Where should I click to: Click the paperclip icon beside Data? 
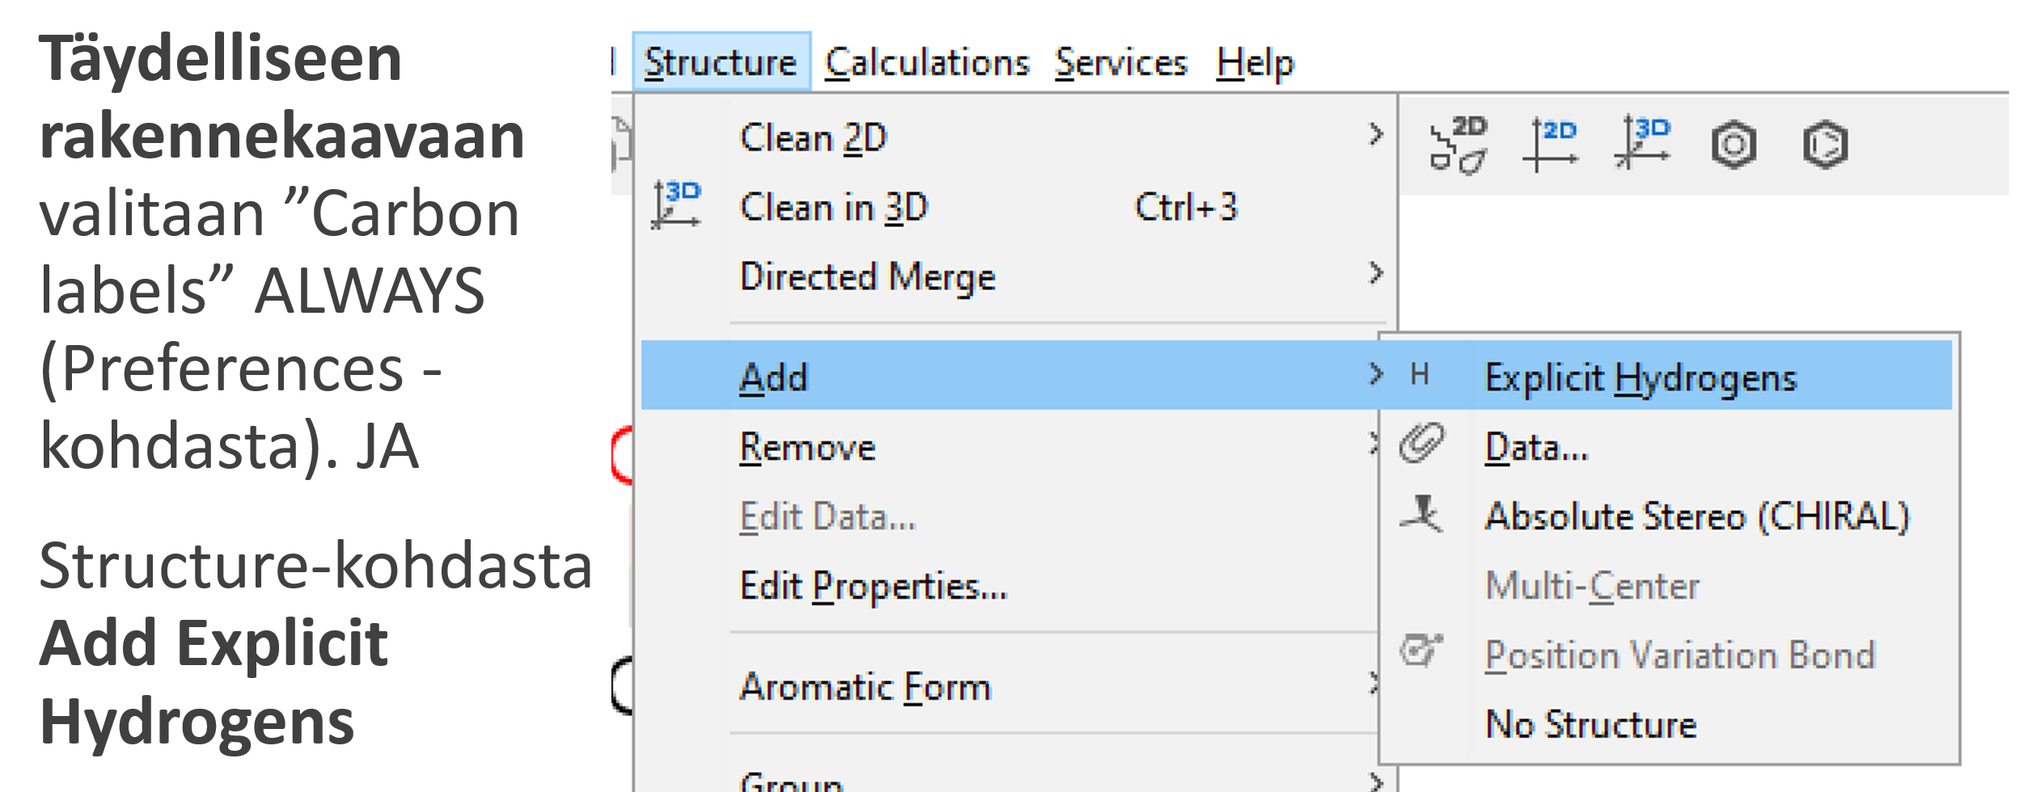pos(1421,444)
